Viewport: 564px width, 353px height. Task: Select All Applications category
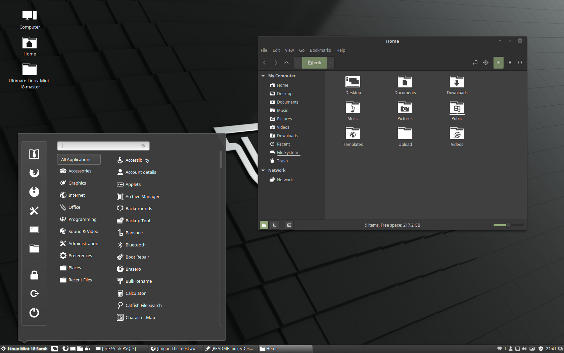(x=79, y=159)
